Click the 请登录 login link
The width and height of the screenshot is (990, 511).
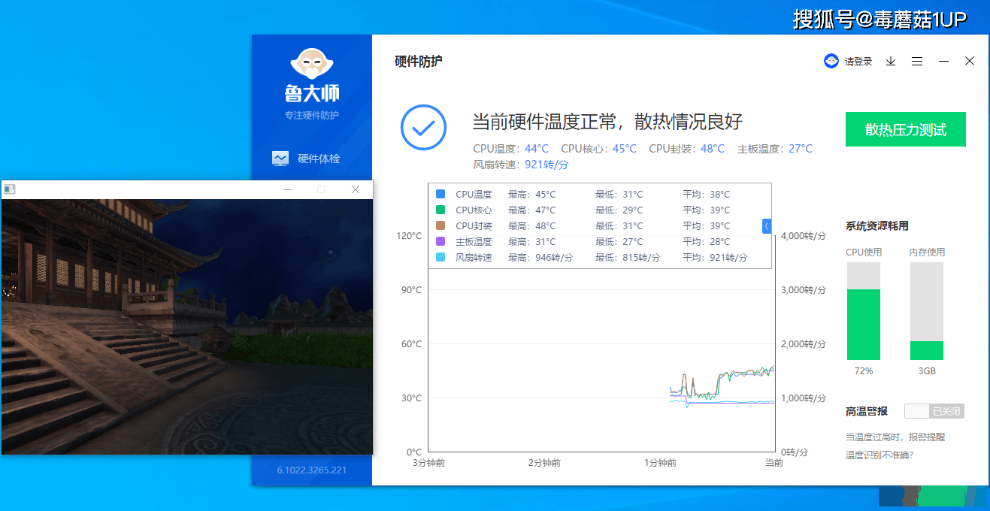click(858, 62)
